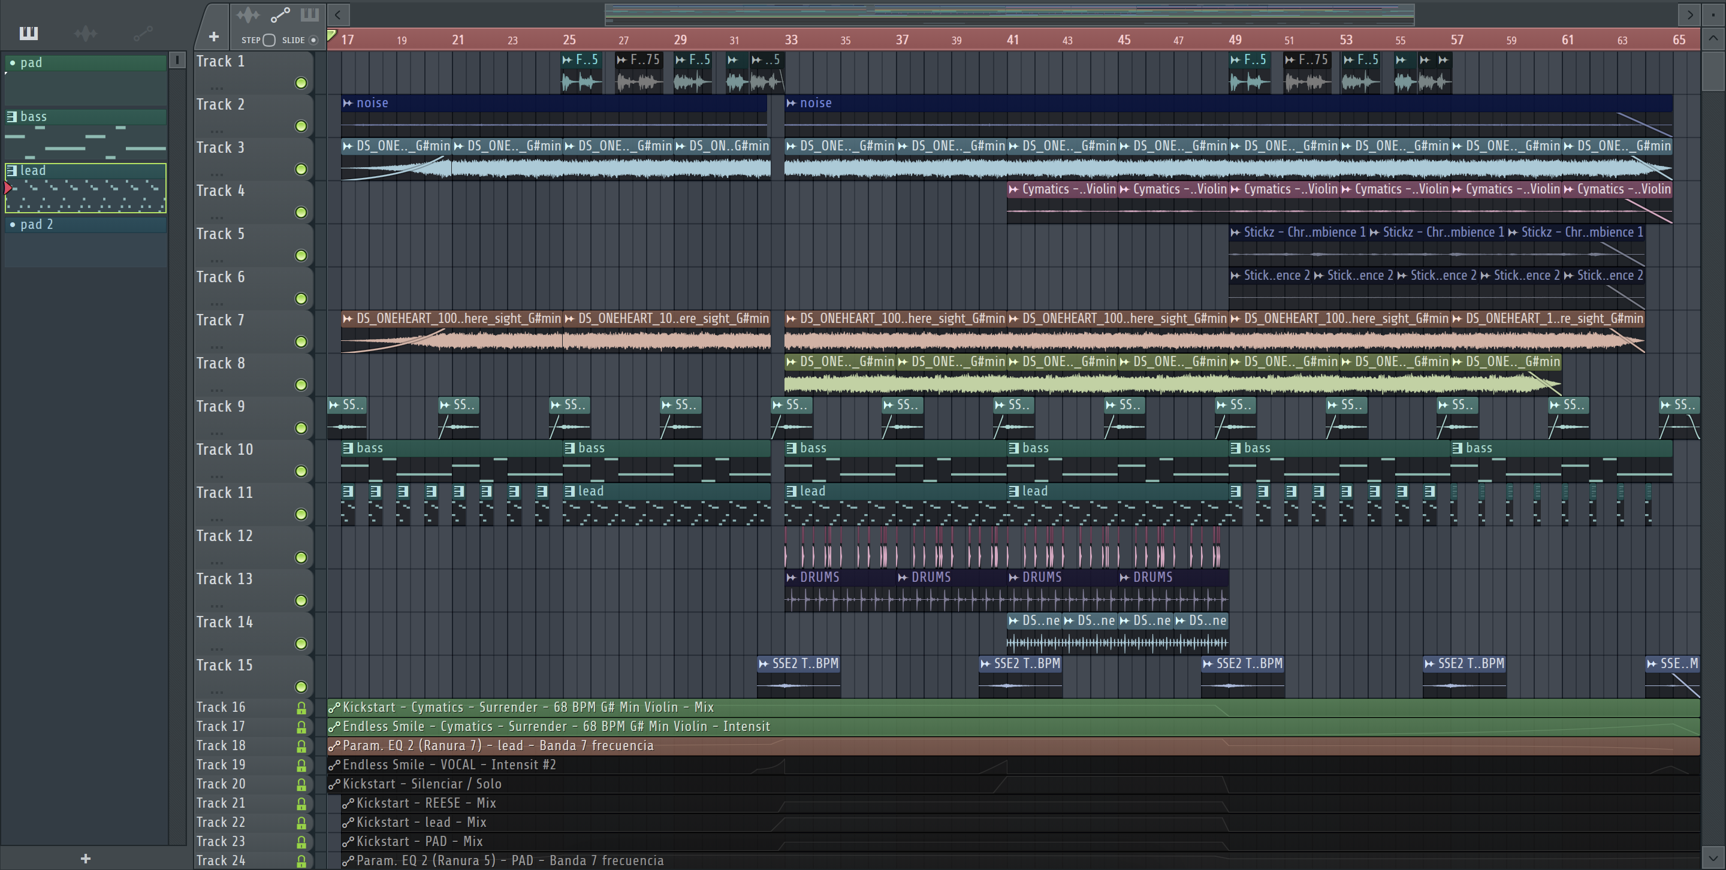Toggle the lock icon on Track 17
The image size is (1726, 870).
pos(301,727)
